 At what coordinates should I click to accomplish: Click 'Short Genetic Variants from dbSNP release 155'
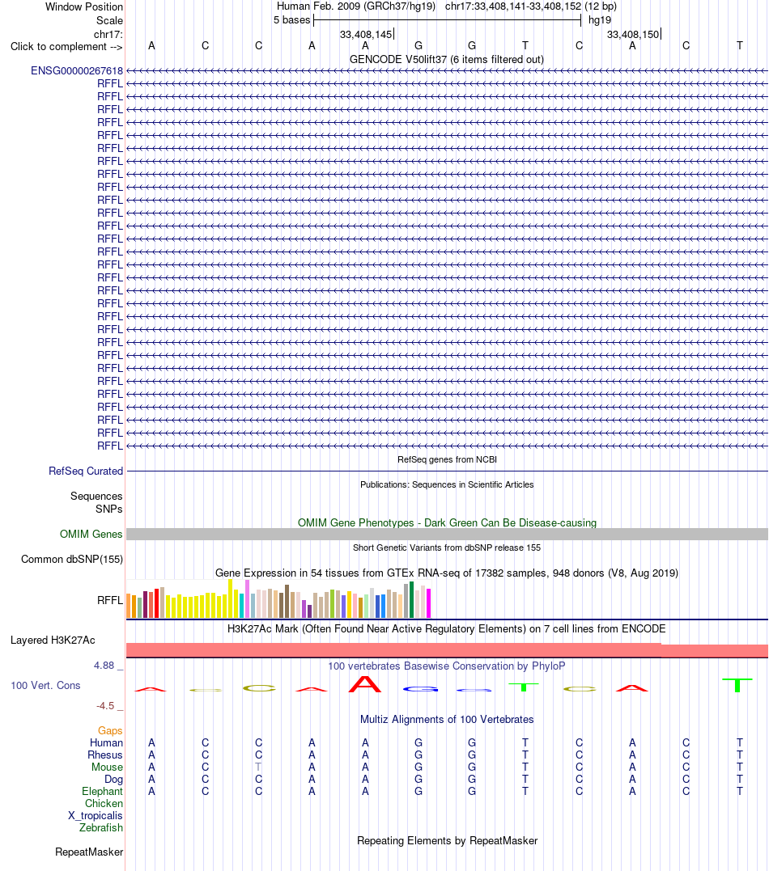(x=447, y=548)
